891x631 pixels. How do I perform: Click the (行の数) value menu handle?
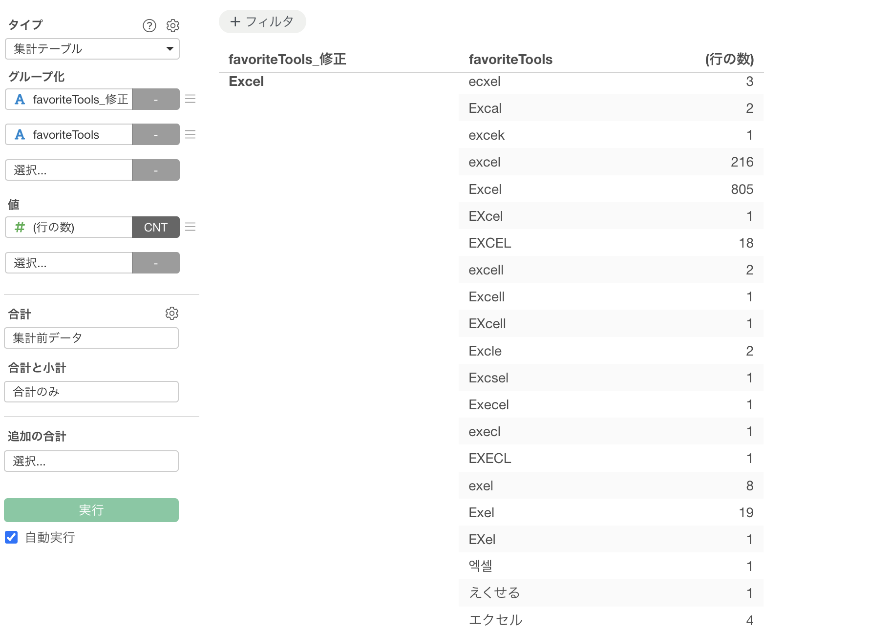(191, 227)
